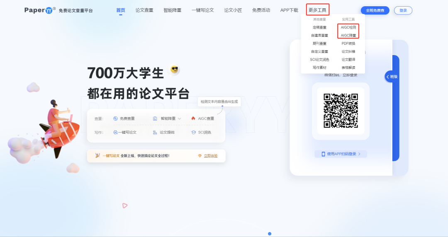
Task: Open 免费活动 in the navigation bar
Action: pos(261,10)
